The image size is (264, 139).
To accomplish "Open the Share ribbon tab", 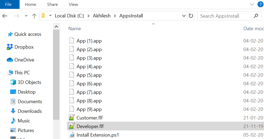I will coord(52,4).
